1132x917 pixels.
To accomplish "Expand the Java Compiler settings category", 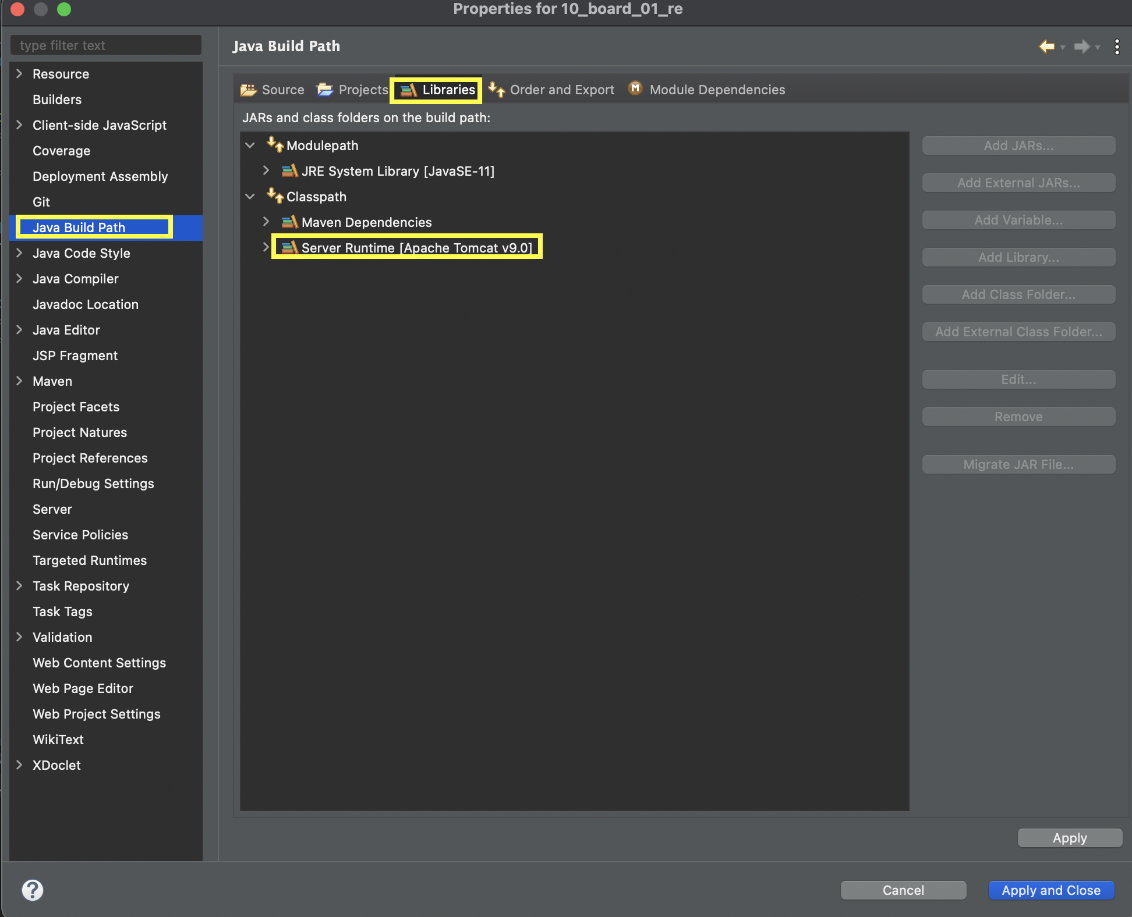I will (x=19, y=279).
